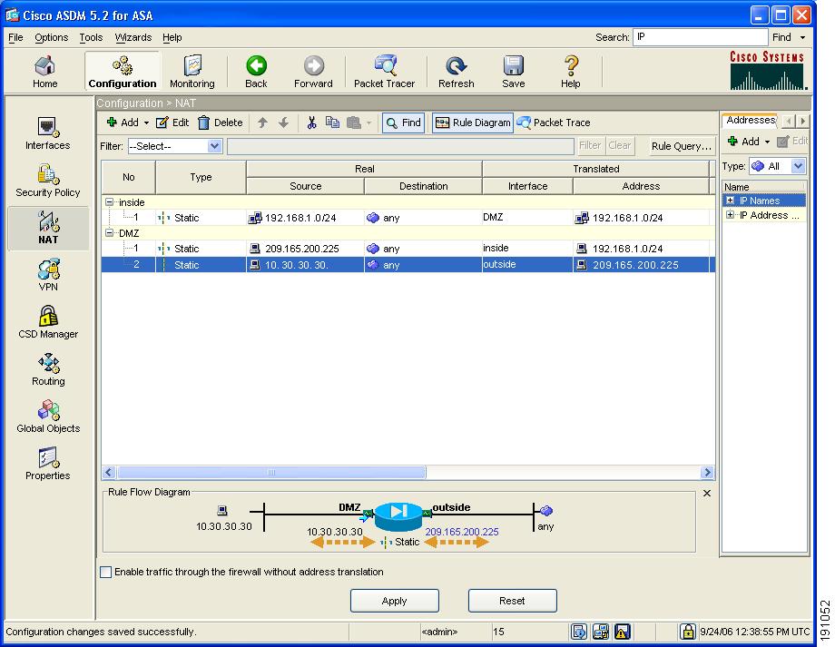Click the Reset button
This screenshot has height=647, width=835.
pos(512,601)
